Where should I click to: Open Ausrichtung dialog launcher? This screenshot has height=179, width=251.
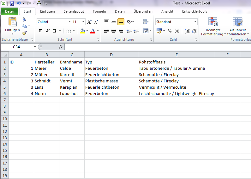(151, 40)
